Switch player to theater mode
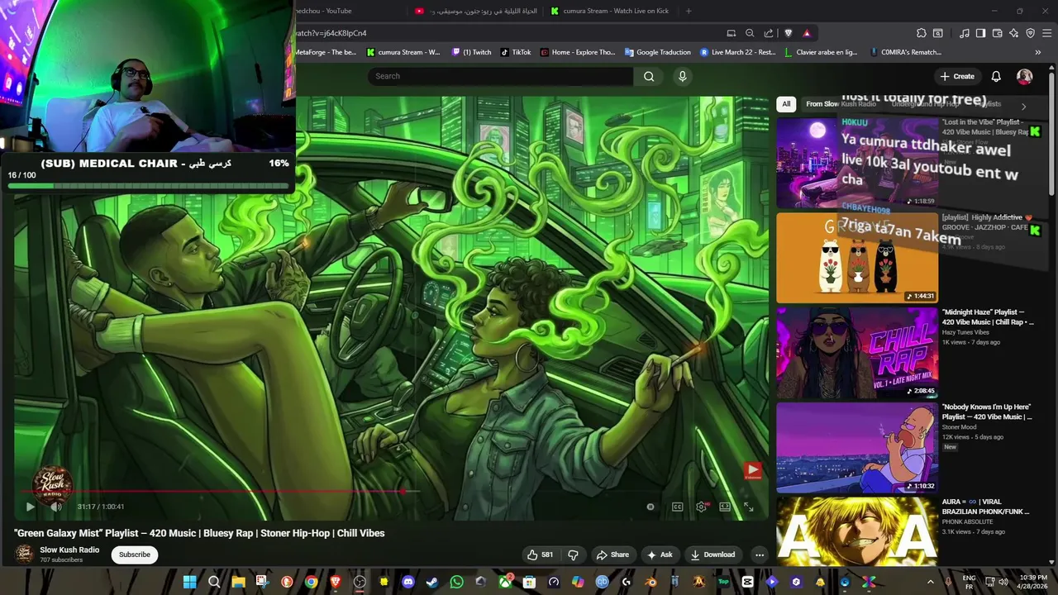The height and width of the screenshot is (595, 1058). (x=725, y=507)
